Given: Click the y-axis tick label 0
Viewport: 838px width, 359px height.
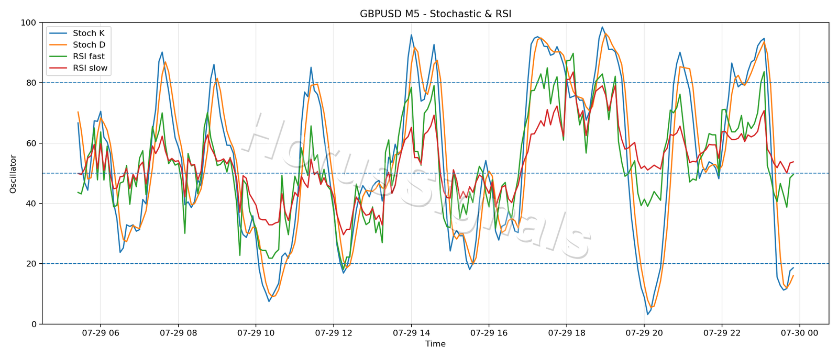Looking at the screenshot, I should click(34, 324).
